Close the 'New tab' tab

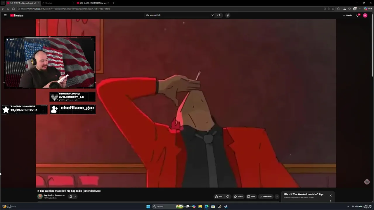click(73, 3)
